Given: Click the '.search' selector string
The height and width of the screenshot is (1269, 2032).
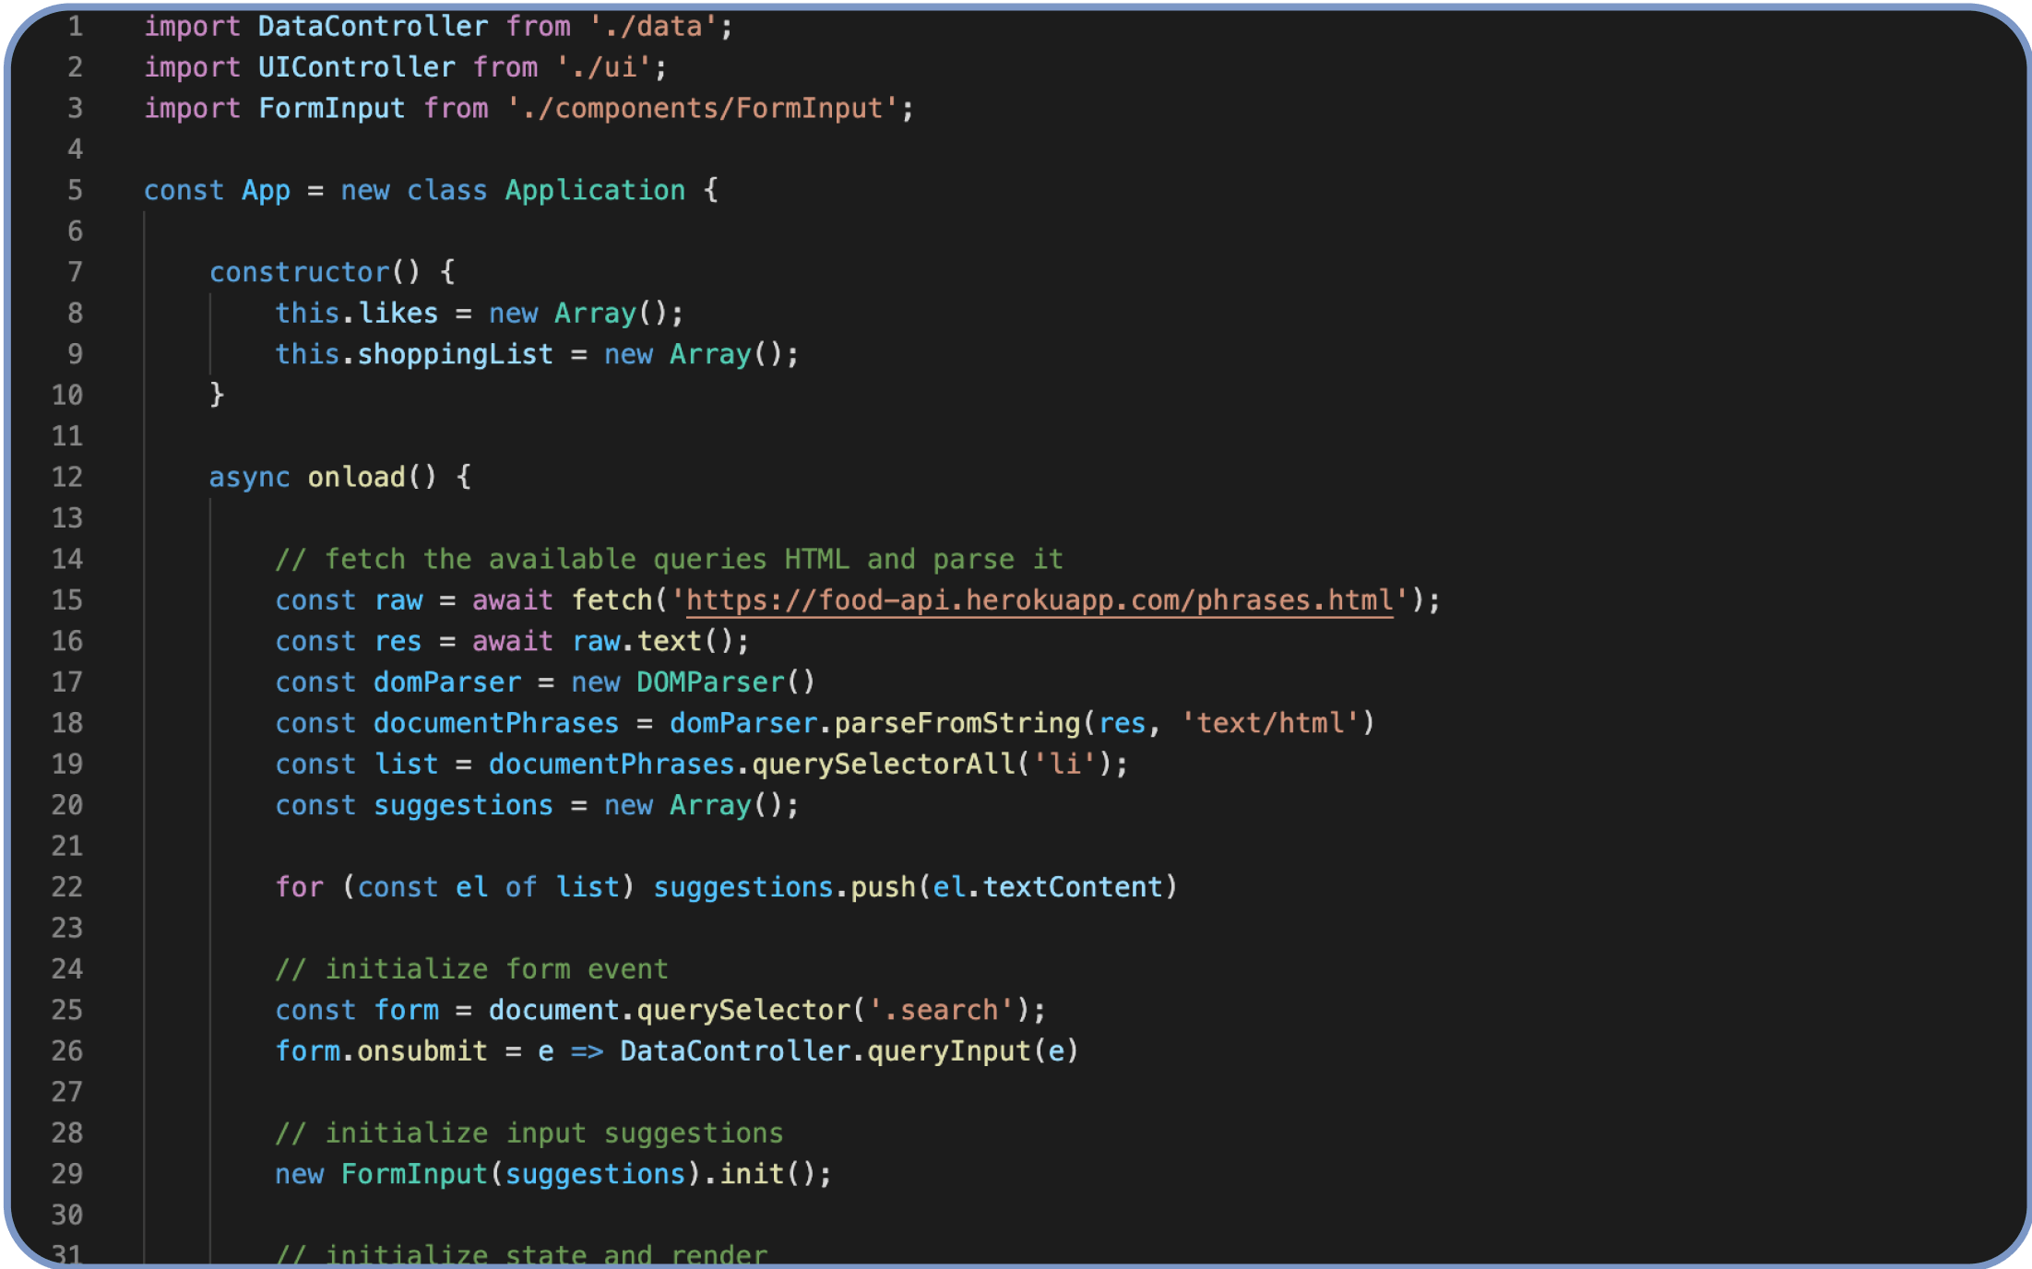Looking at the screenshot, I should click(x=945, y=1010).
